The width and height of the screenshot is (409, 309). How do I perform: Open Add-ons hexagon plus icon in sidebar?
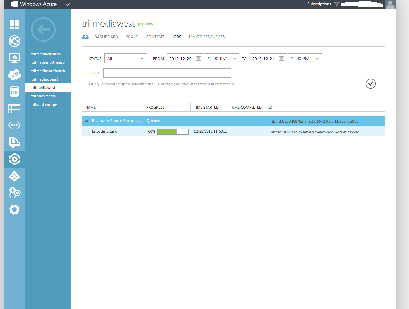[14, 193]
